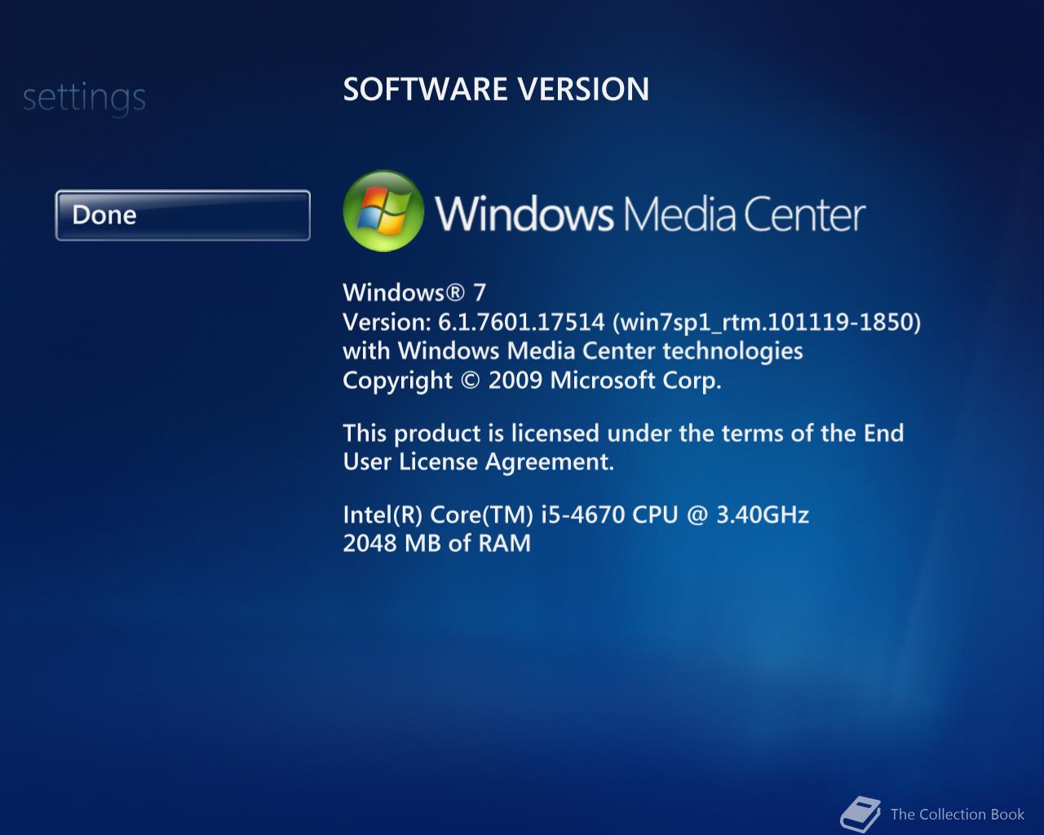Click the Collection Book watermark book icon
The width and height of the screenshot is (1044, 835).
(x=860, y=813)
